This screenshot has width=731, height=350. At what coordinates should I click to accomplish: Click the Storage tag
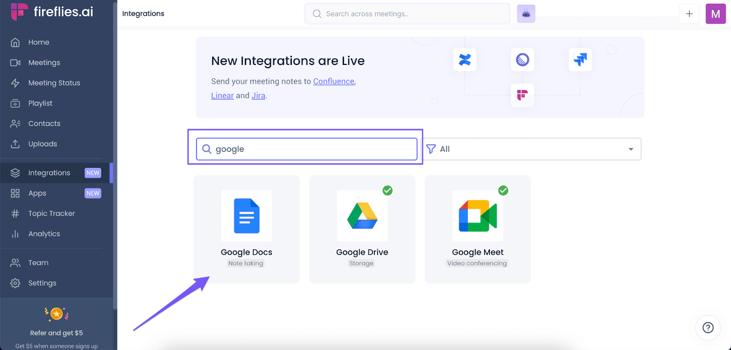[361, 263]
